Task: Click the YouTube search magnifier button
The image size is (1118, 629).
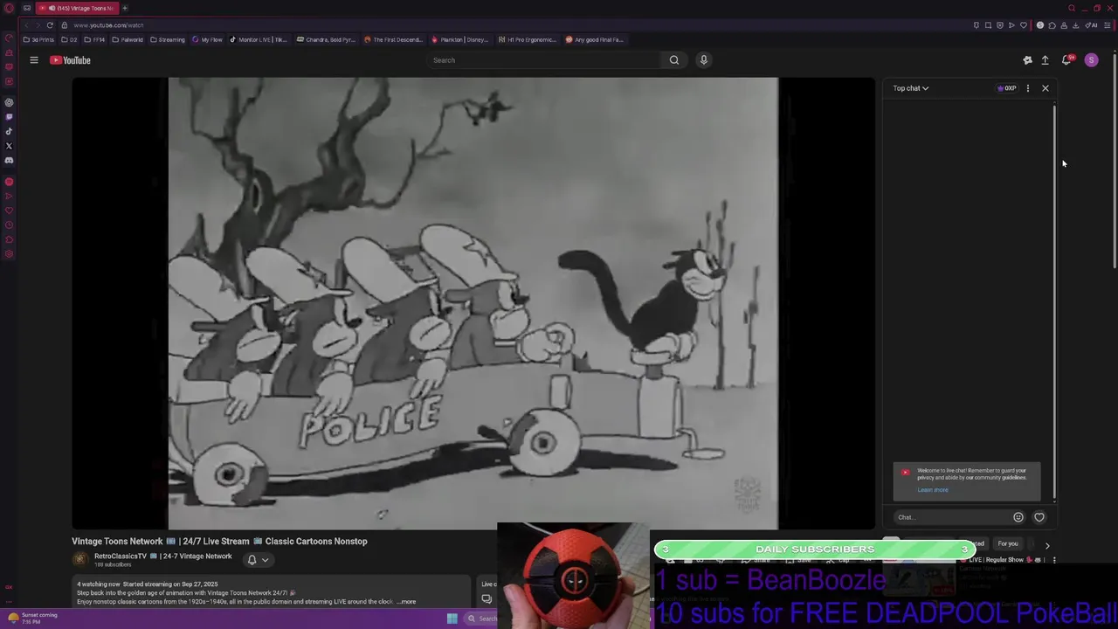Action: click(x=674, y=60)
